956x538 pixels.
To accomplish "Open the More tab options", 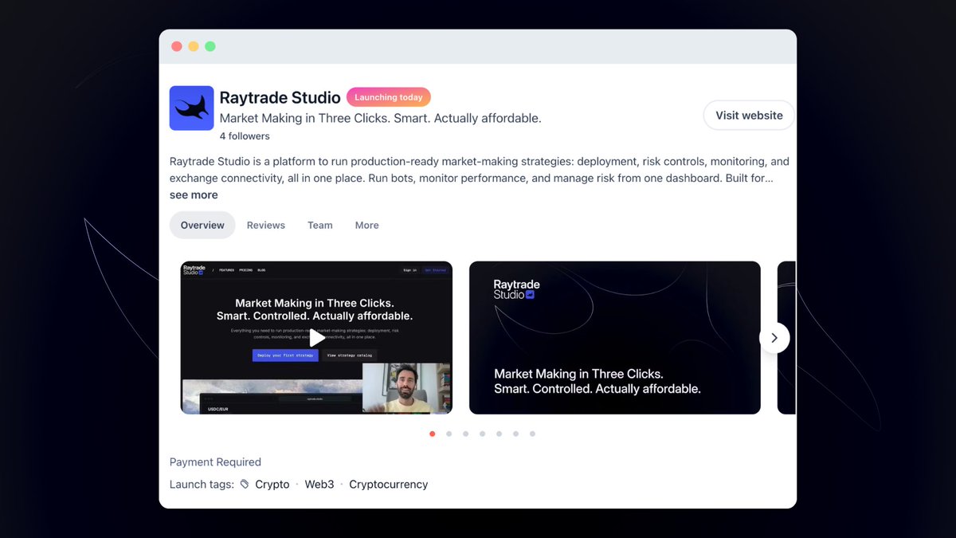I will [x=366, y=225].
